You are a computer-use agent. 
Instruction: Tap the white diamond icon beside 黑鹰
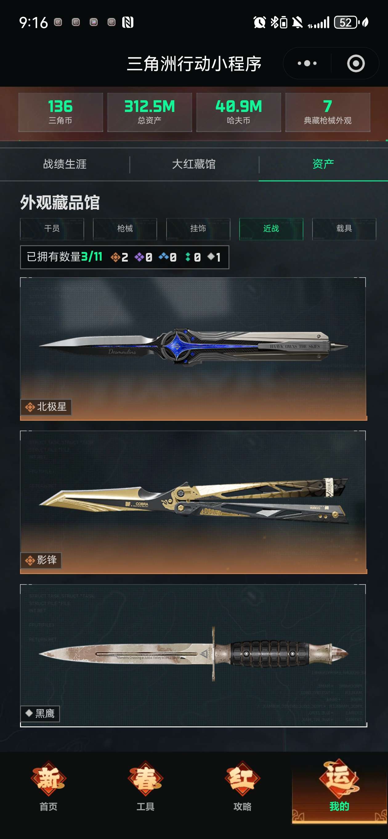pyautogui.click(x=29, y=713)
